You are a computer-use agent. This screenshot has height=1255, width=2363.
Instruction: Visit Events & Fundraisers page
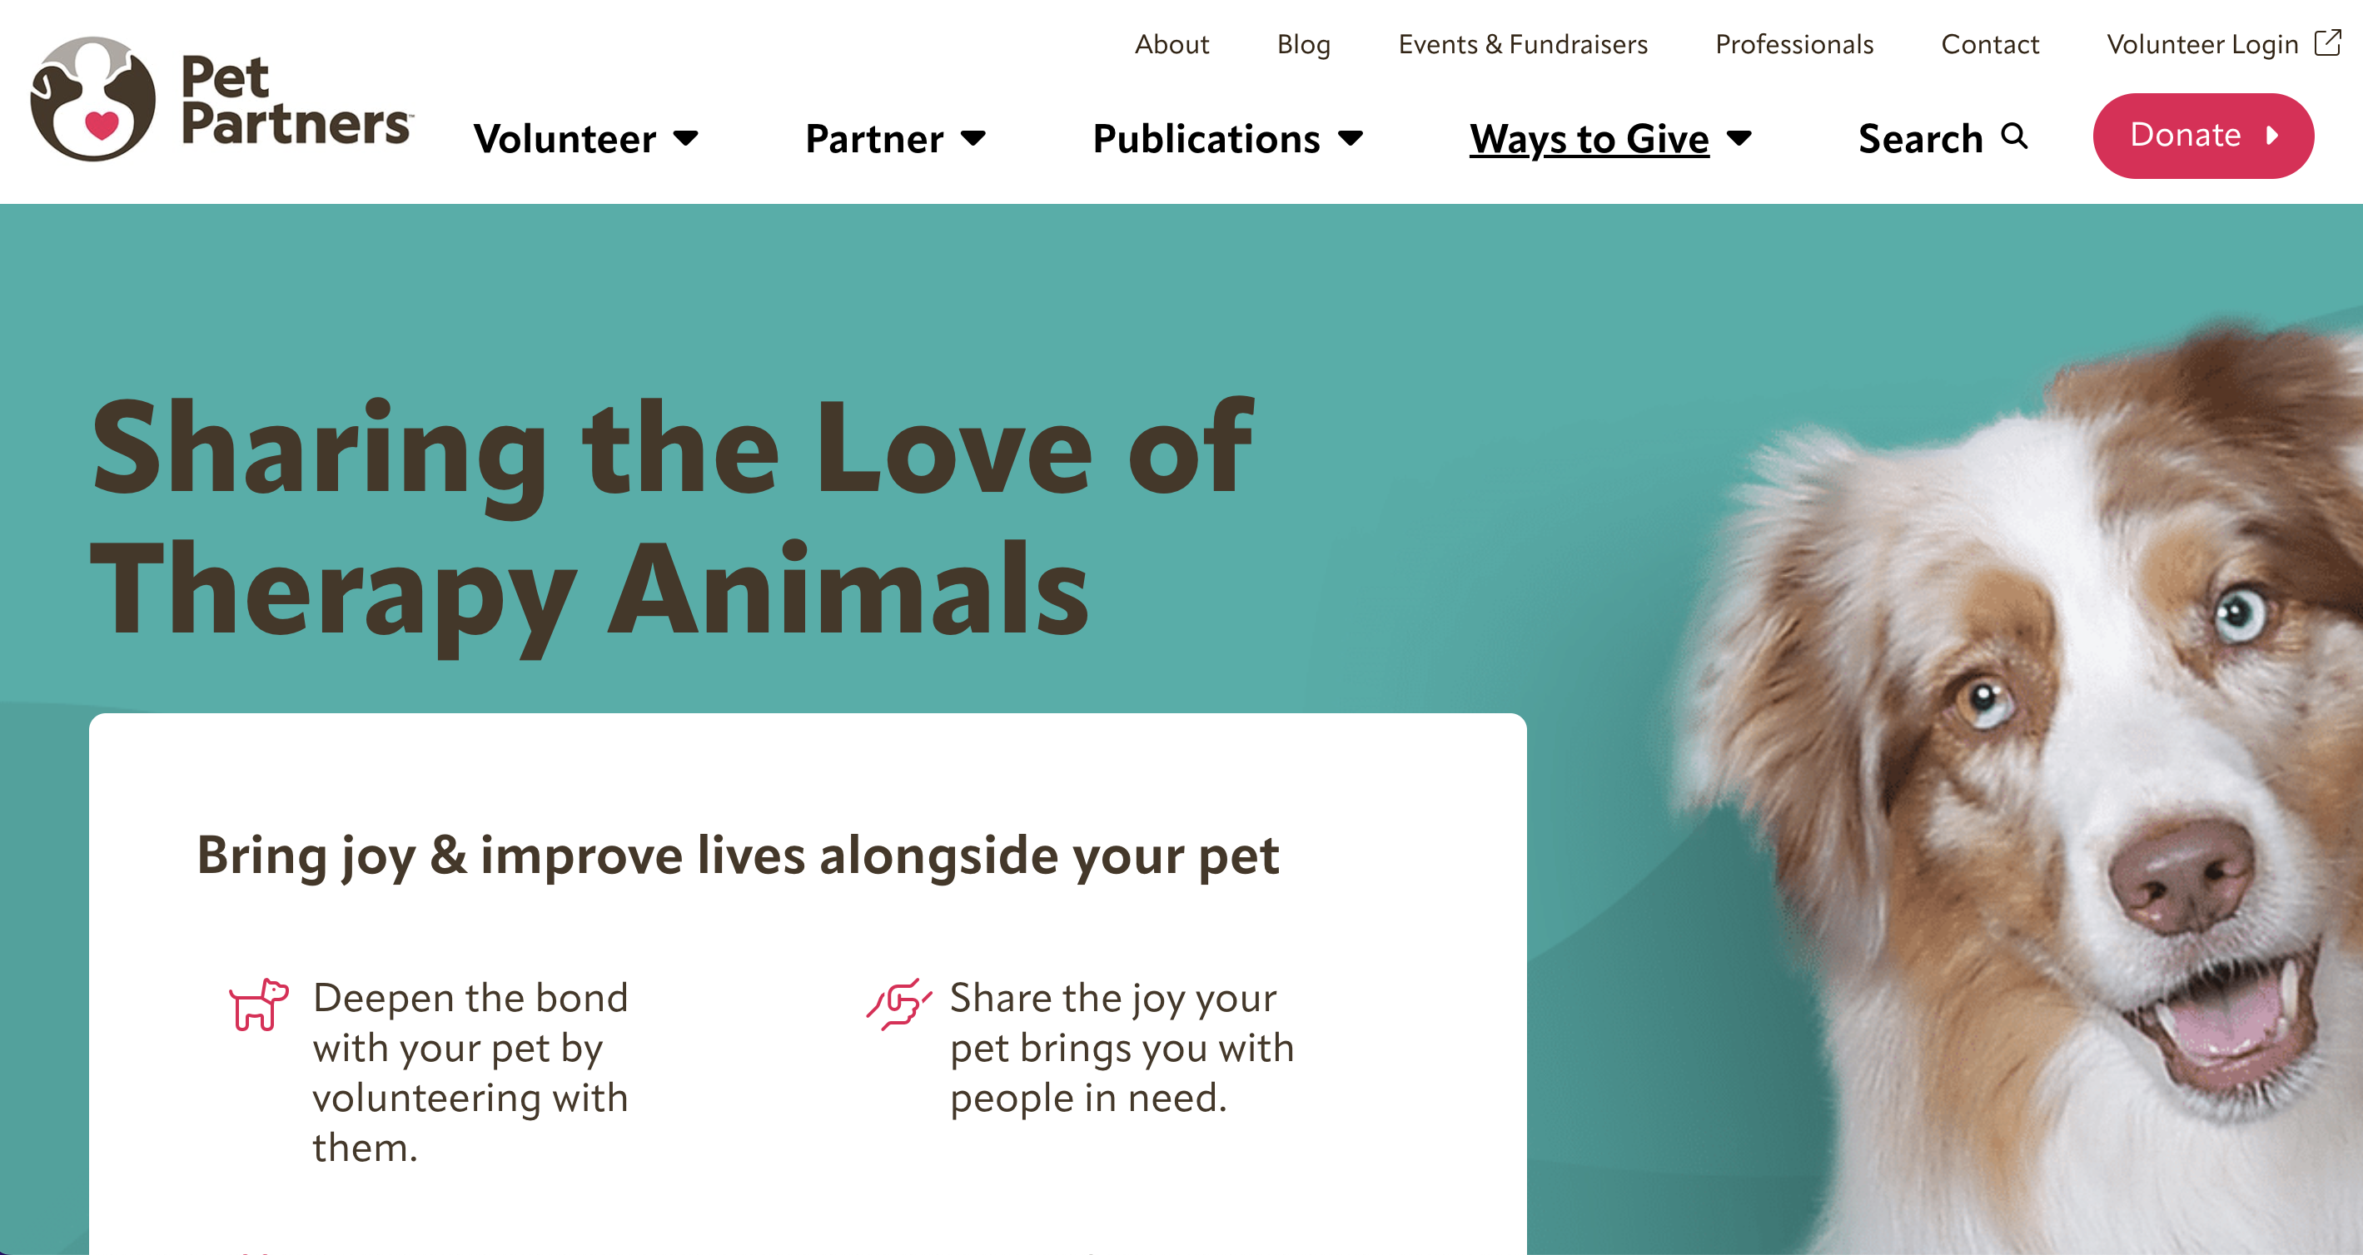[x=1523, y=44]
